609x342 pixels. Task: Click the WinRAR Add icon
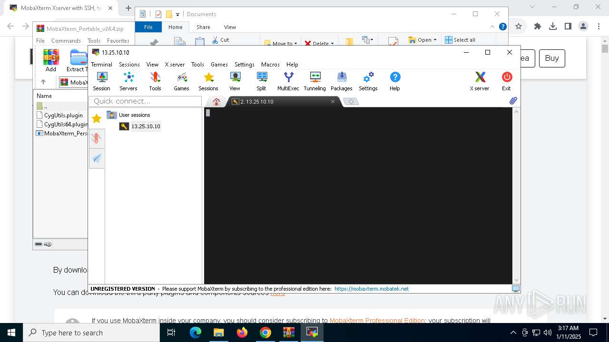(x=51, y=60)
